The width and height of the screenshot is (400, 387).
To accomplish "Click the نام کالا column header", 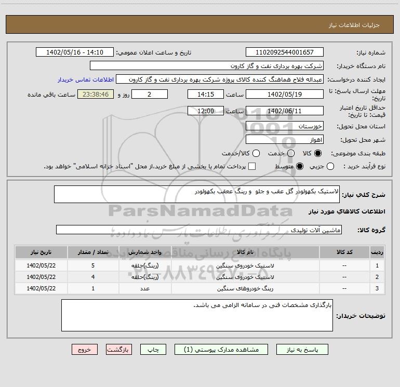I will 245,252.
